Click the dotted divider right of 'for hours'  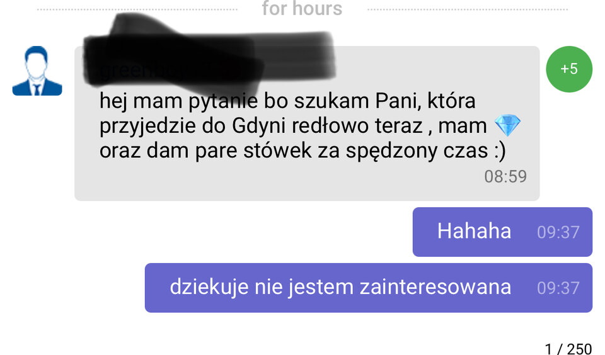[468, 9]
